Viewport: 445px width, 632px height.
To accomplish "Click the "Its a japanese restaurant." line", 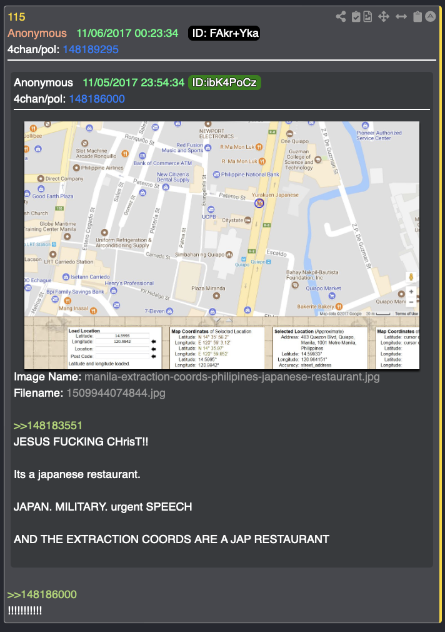I will point(77,474).
